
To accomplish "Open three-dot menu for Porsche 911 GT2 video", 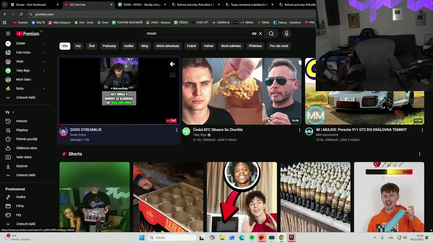I will point(422,130).
